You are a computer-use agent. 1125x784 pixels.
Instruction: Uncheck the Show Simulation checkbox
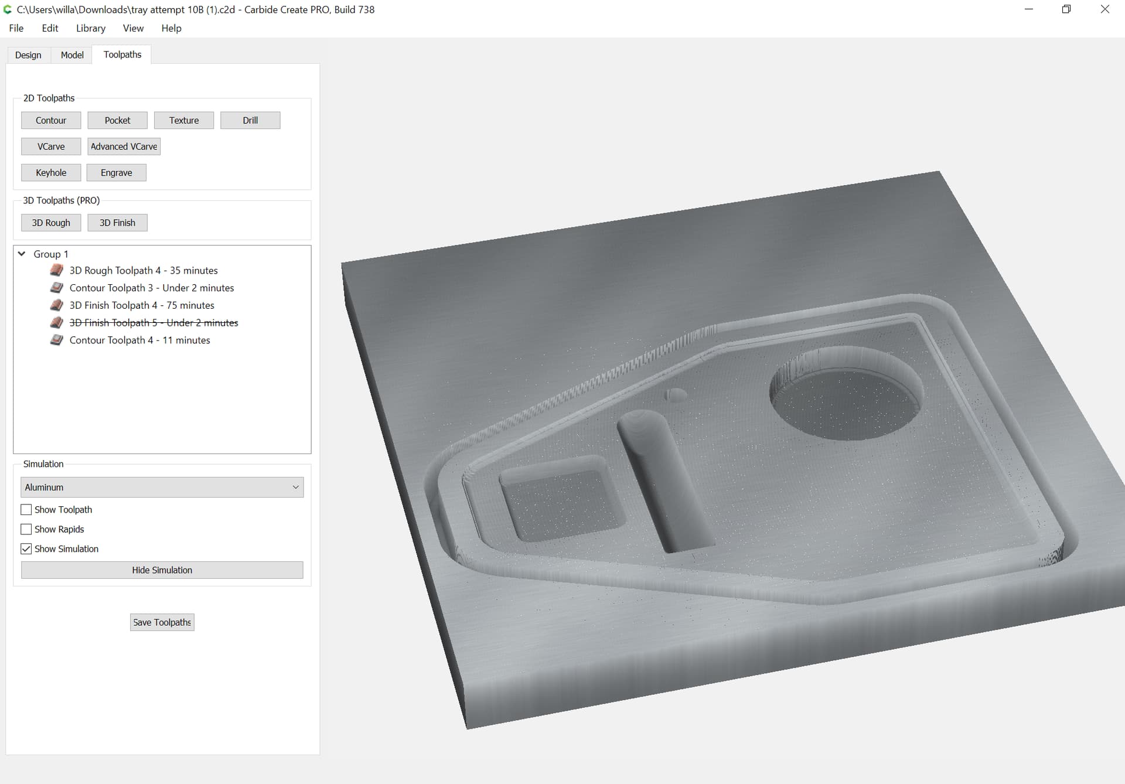pyautogui.click(x=26, y=549)
